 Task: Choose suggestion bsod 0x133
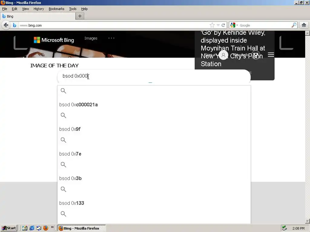click(71, 203)
